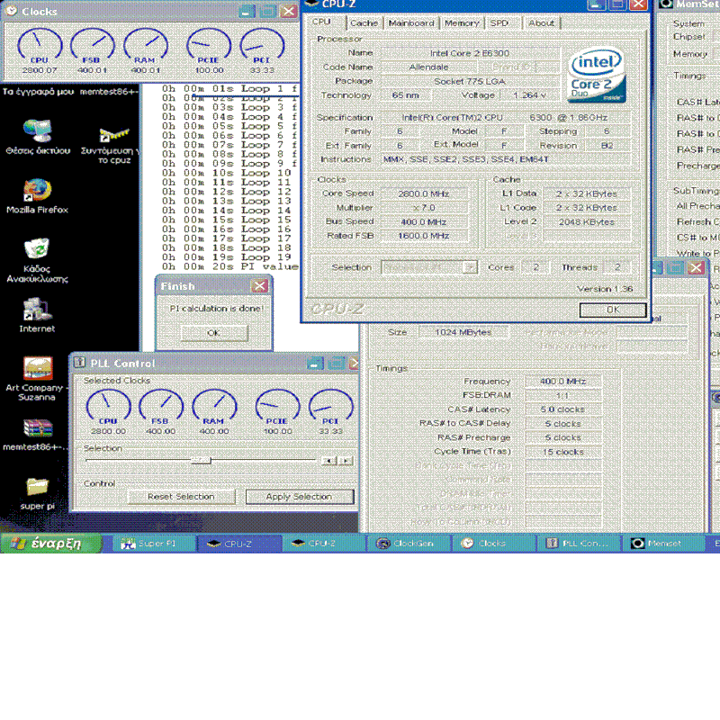Open the memtest86+ archive icon
This screenshot has height=720, width=720.
tap(37, 435)
